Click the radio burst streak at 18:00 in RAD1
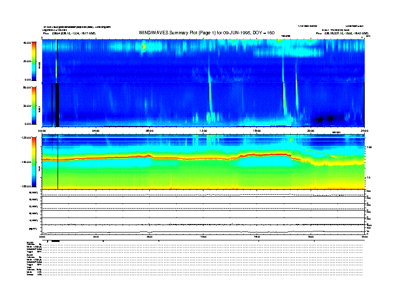 click(284, 98)
